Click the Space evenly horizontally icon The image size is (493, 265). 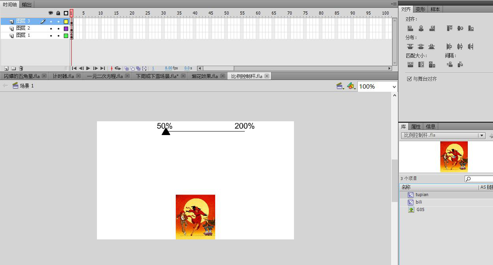click(x=460, y=65)
